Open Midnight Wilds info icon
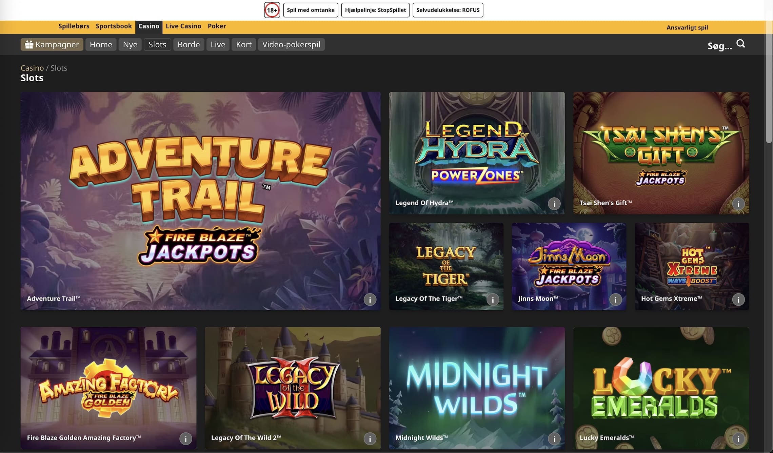 click(554, 439)
